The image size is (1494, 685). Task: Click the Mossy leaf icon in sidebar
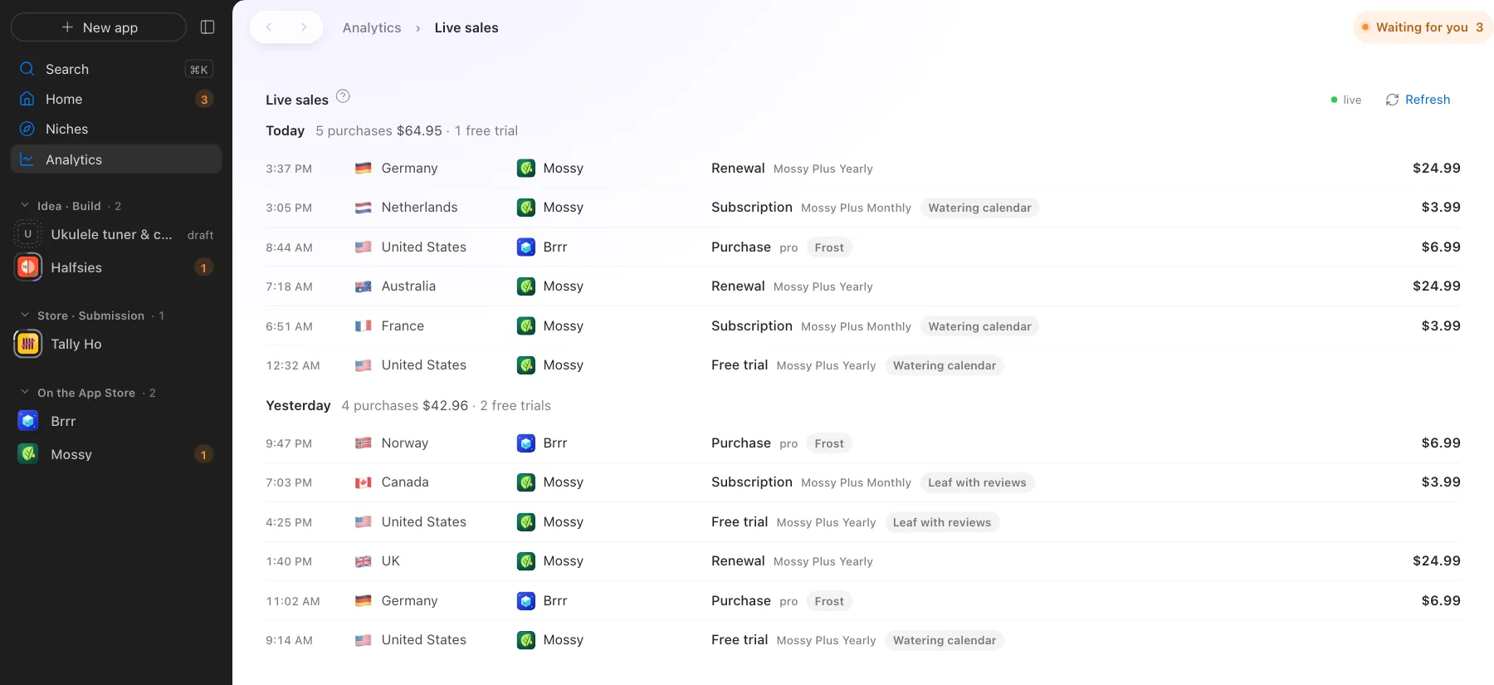coord(28,454)
